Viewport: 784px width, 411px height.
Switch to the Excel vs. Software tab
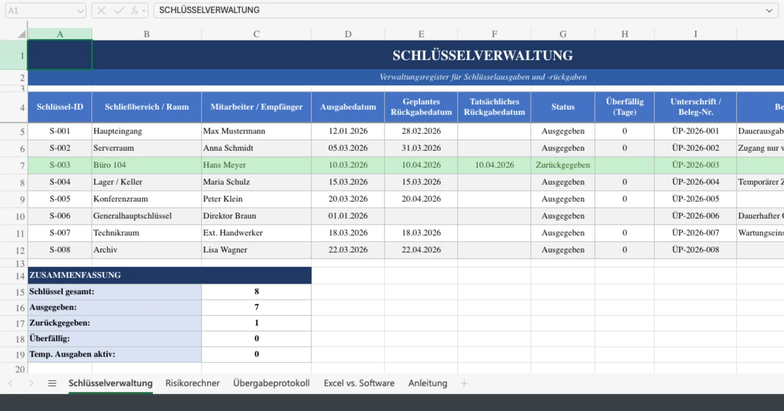pyautogui.click(x=359, y=383)
